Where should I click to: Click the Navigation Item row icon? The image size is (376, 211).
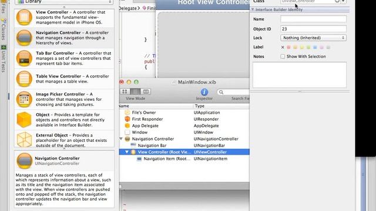[139, 159]
